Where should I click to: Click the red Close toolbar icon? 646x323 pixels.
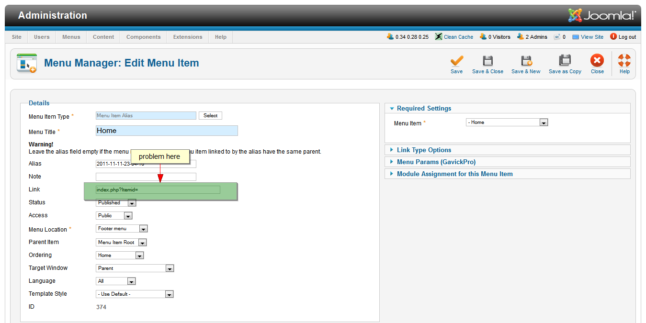coord(597,61)
